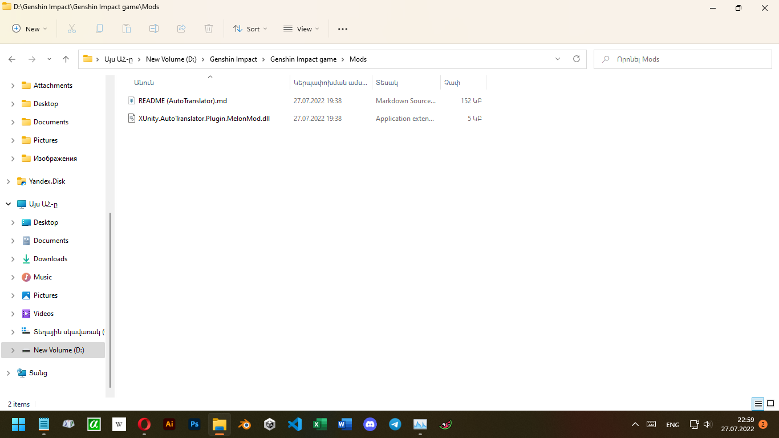This screenshot has height=438, width=779.
Task: Go back with the left arrow button
Action: [x=12, y=59]
